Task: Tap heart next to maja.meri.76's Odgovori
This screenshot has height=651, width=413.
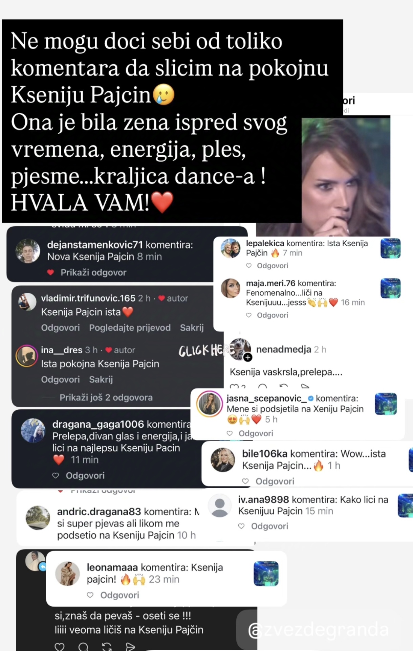Action: (x=249, y=315)
